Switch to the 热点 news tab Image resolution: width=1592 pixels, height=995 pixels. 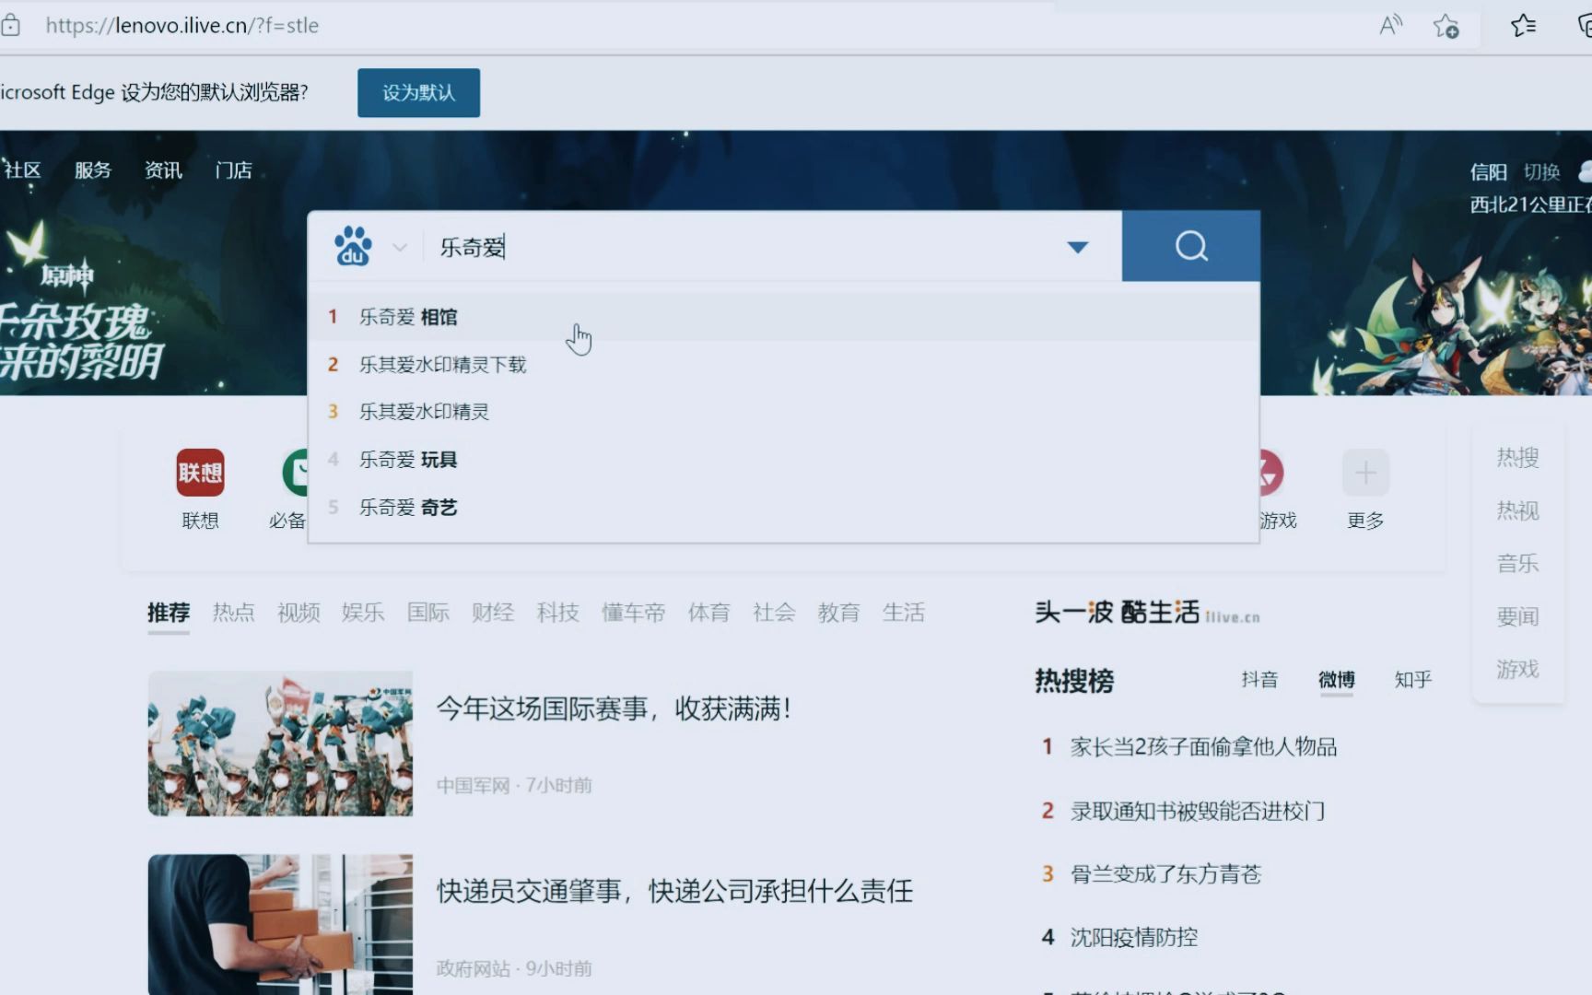[x=233, y=613]
